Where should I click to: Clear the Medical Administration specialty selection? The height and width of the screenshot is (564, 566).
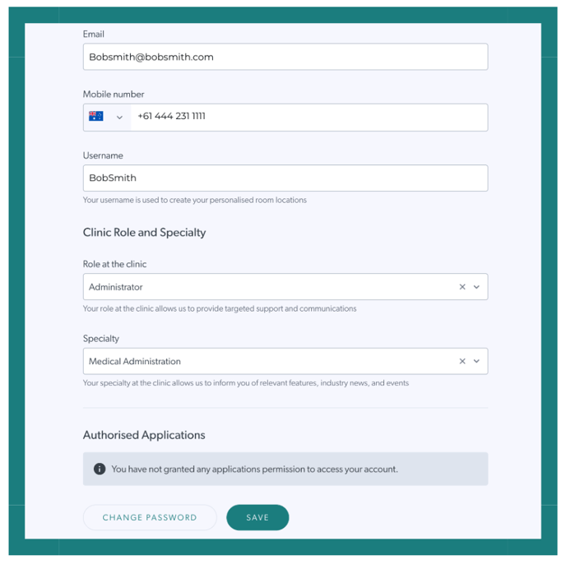pyautogui.click(x=462, y=361)
